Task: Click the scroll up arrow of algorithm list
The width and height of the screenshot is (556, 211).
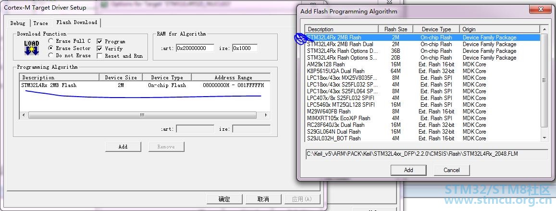Action: coord(544,29)
